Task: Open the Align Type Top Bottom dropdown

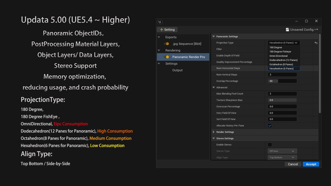Action: tap(282, 158)
